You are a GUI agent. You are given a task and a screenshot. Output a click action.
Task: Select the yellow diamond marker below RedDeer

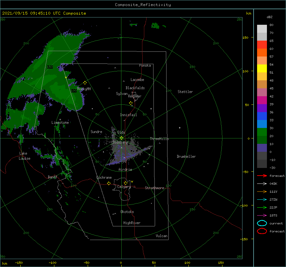(131, 103)
